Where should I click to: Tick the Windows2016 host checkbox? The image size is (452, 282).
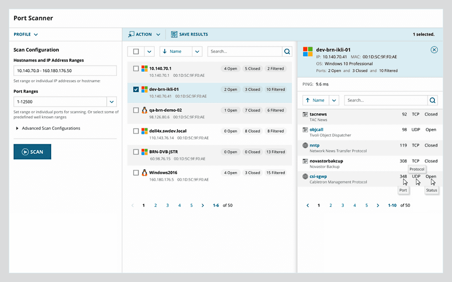pyautogui.click(x=136, y=173)
